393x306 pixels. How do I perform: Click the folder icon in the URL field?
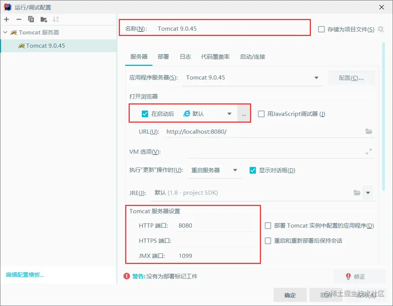[x=369, y=131]
